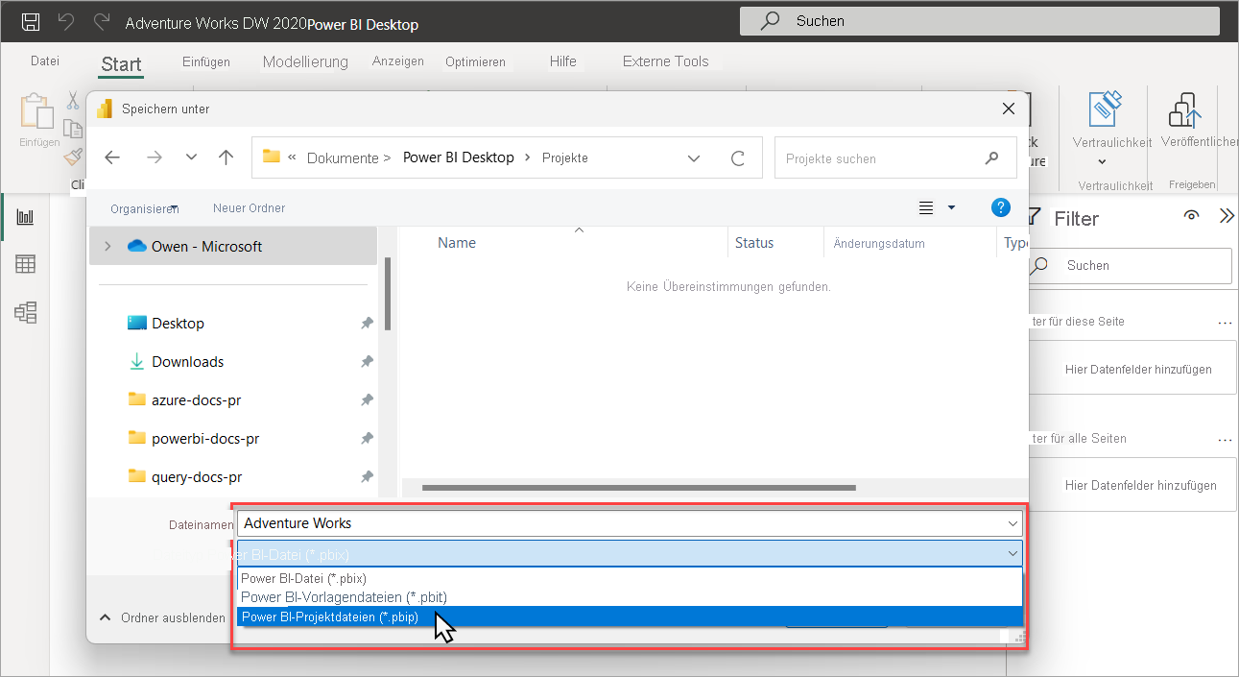The image size is (1239, 677).
Task: Click the Save icon in title bar
Action: pos(30,20)
